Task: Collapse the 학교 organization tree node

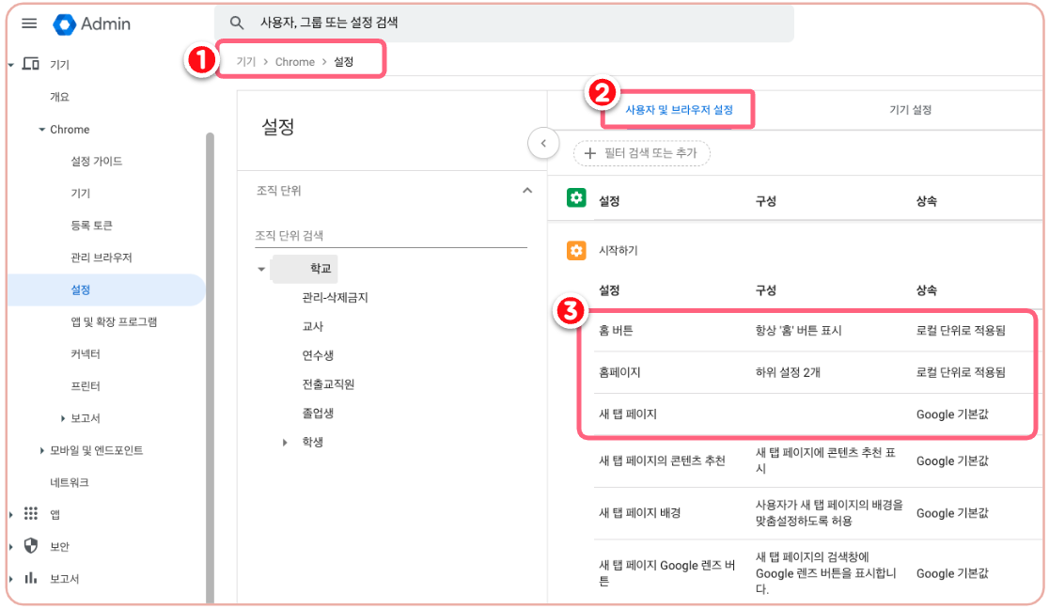Action: tap(261, 269)
